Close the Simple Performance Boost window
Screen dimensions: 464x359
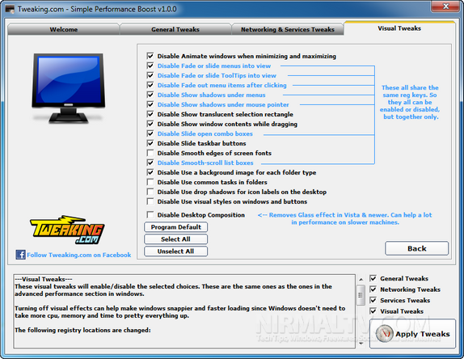click(x=446, y=6)
